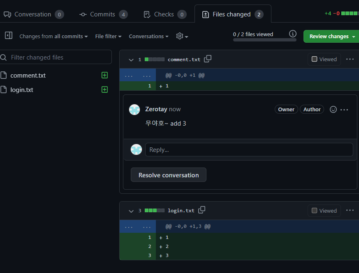Click added-file icon next to comment.txt
Image resolution: width=359 pixels, height=273 pixels.
coord(104,75)
